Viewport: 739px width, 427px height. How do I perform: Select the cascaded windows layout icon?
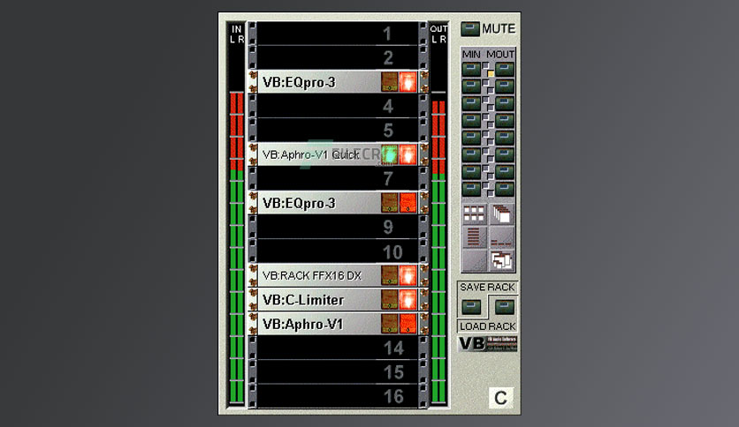501,260
